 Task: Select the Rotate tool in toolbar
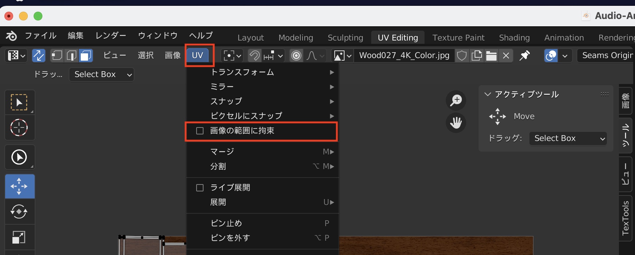[x=19, y=212]
